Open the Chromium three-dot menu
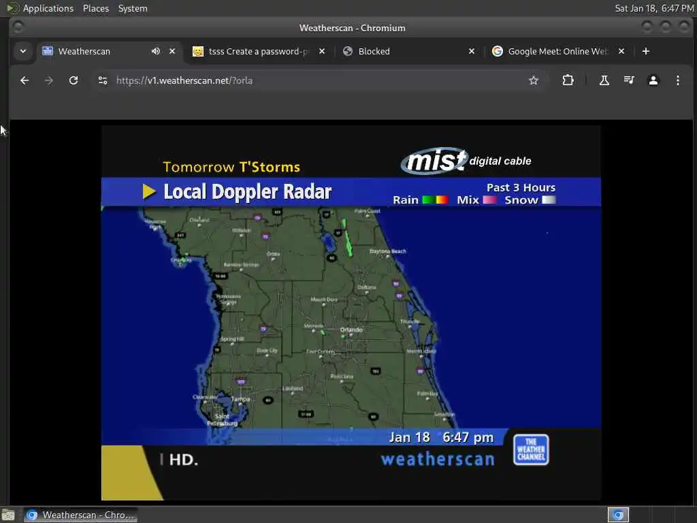697x523 pixels. click(x=677, y=80)
